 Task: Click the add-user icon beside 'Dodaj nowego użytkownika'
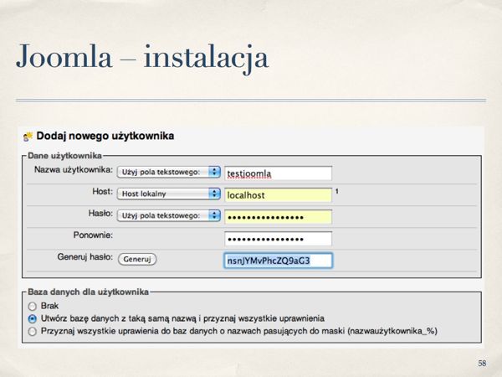(x=28, y=137)
